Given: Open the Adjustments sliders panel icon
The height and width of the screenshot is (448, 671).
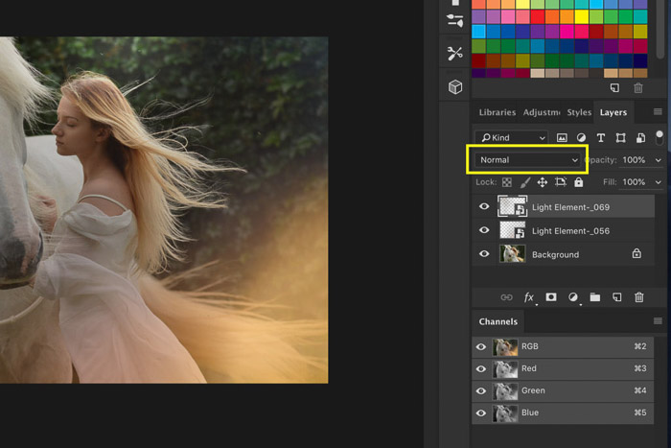Looking at the screenshot, I should (x=455, y=20).
